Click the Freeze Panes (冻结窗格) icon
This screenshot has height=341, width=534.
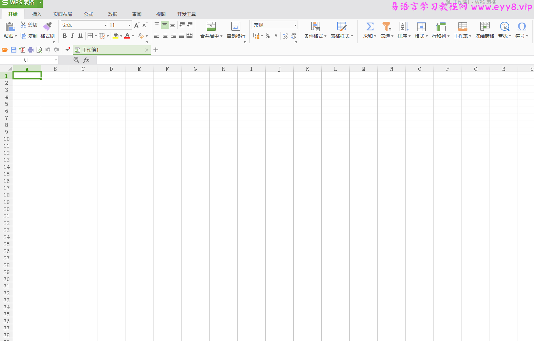(x=485, y=26)
